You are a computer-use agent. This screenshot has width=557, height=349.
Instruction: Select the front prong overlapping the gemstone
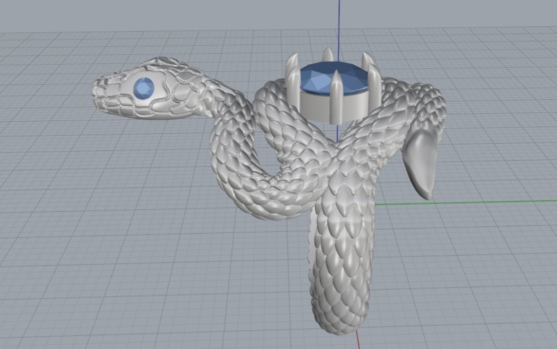click(x=336, y=96)
